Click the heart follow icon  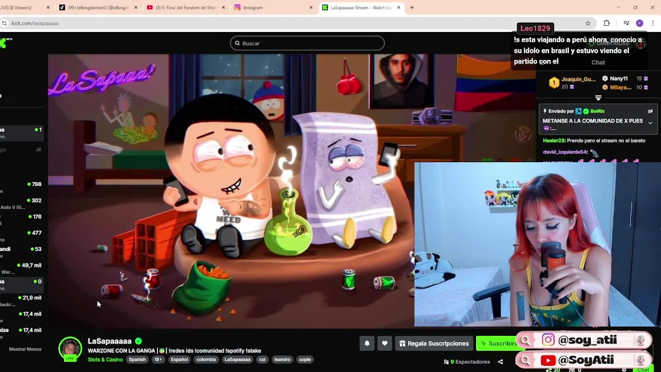tap(385, 344)
